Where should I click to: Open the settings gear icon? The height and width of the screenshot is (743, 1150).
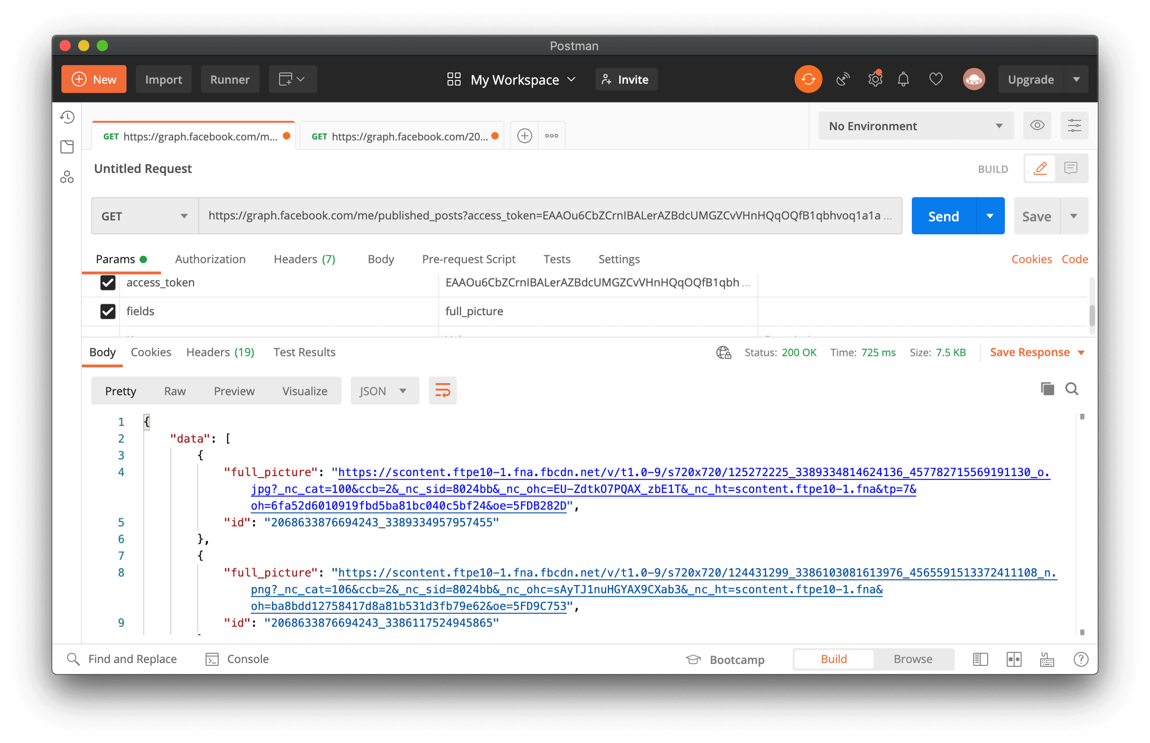point(874,79)
